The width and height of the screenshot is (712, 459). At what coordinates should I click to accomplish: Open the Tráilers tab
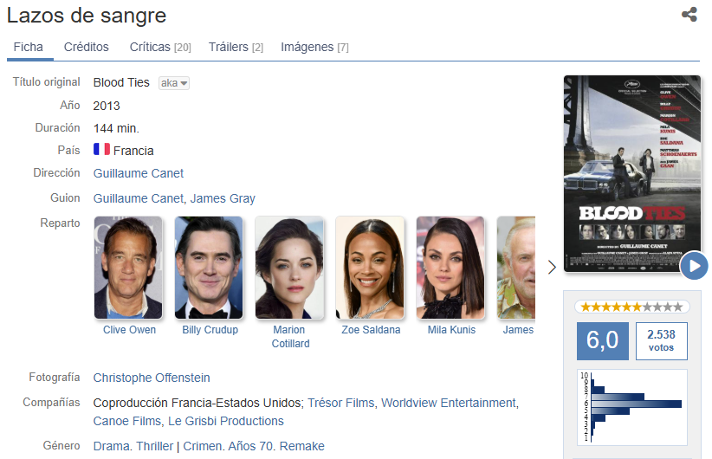(x=236, y=48)
